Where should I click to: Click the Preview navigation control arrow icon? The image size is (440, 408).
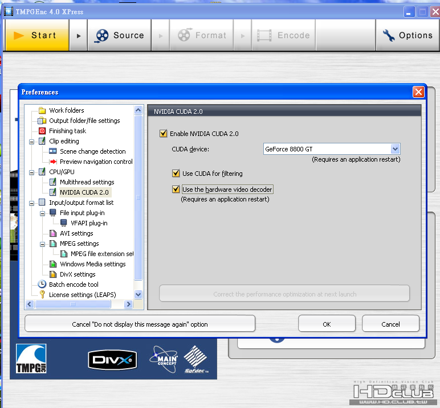53,162
